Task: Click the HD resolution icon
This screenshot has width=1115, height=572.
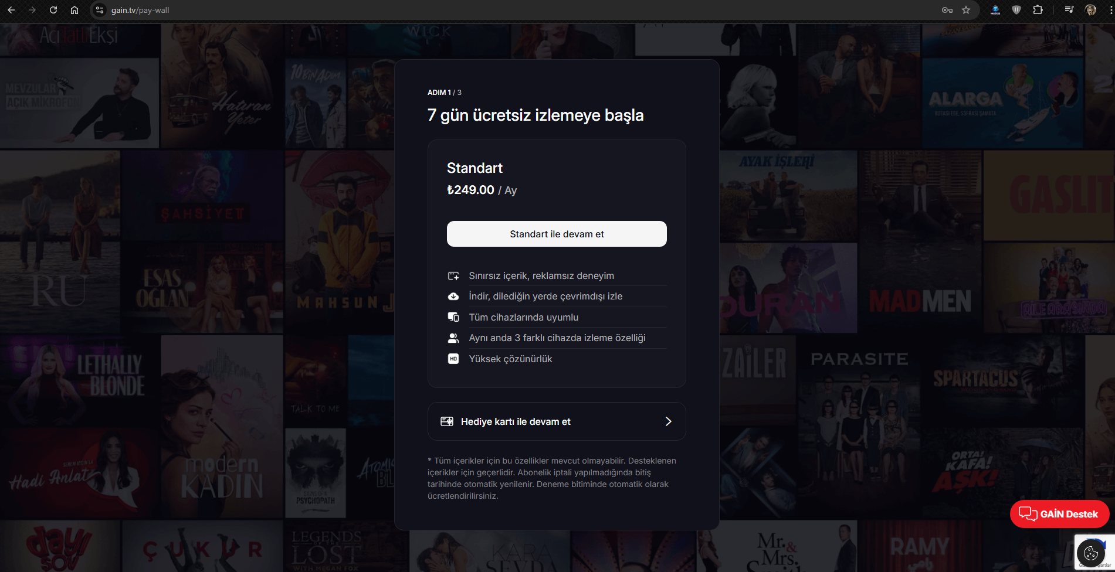Action: pyautogui.click(x=453, y=359)
